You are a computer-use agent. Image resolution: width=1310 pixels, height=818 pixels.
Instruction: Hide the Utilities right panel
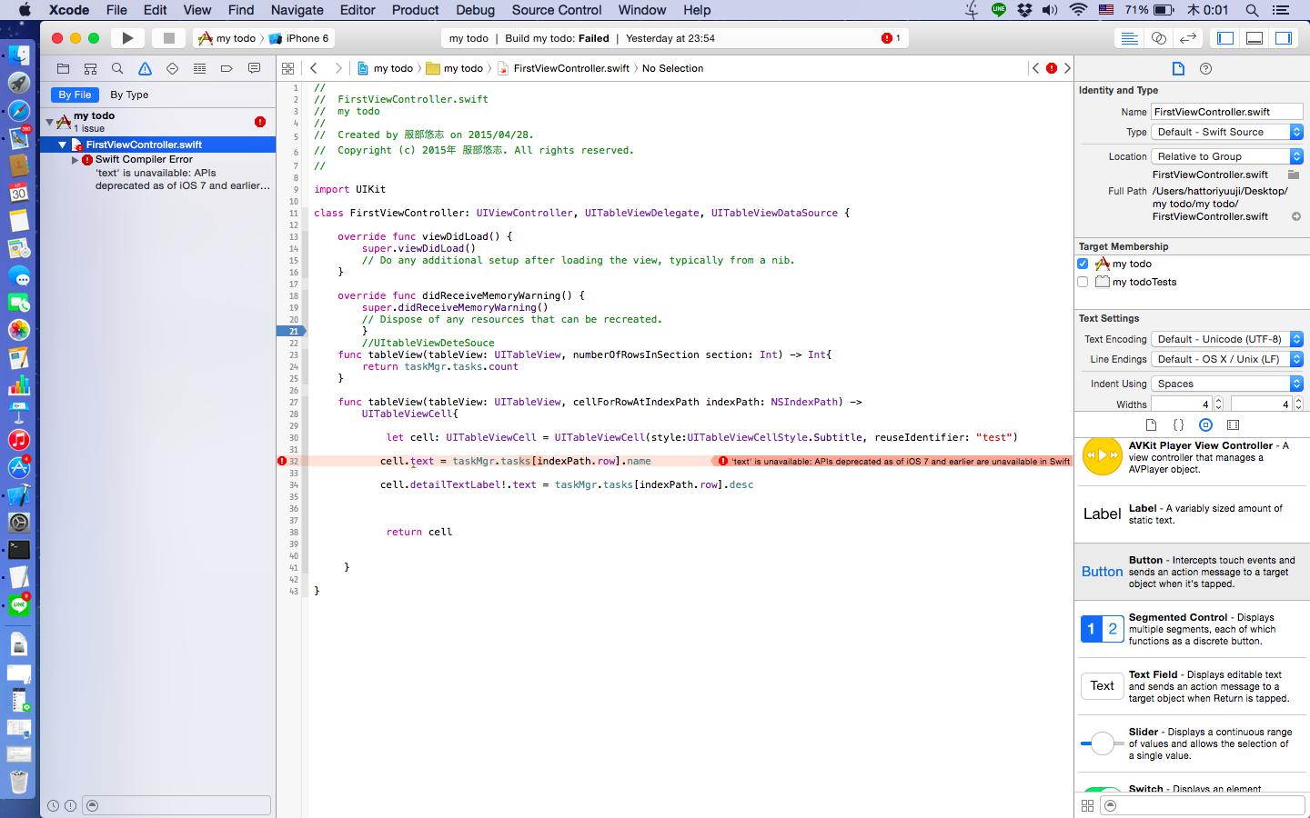tap(1283, 38)
